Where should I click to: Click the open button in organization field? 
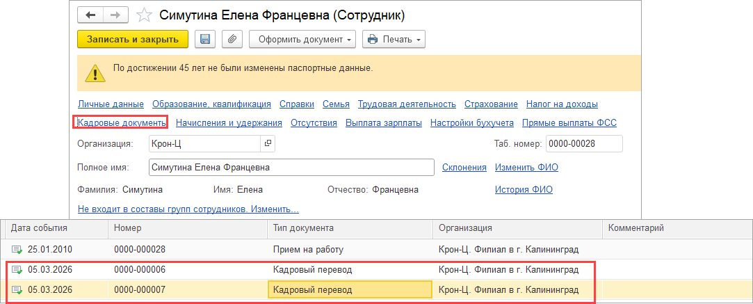click(x=267, y=143)
